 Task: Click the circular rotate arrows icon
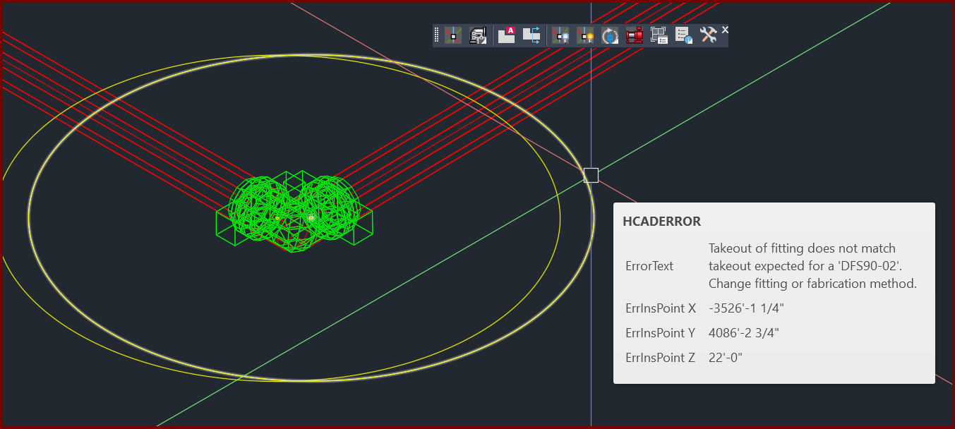click(610, 35)
